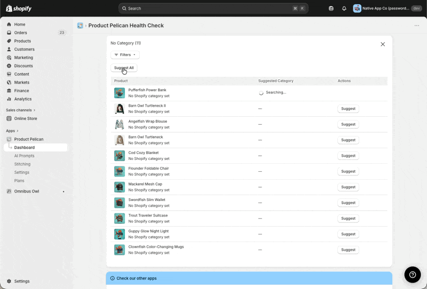Open the notifications bell
The width and height of the screenshot is (427, 289).
(344, 9)
